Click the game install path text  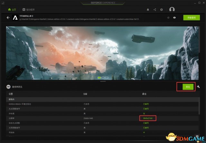tap(79, 19)
